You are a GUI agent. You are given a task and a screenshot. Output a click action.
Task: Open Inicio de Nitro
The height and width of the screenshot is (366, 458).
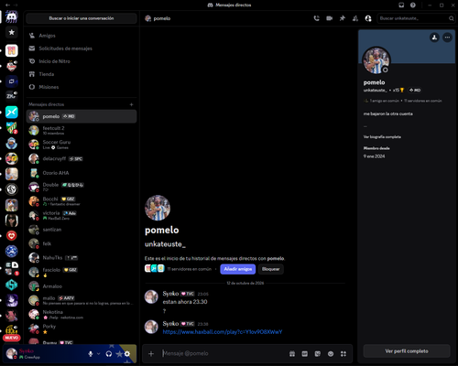tap(82, 61)
